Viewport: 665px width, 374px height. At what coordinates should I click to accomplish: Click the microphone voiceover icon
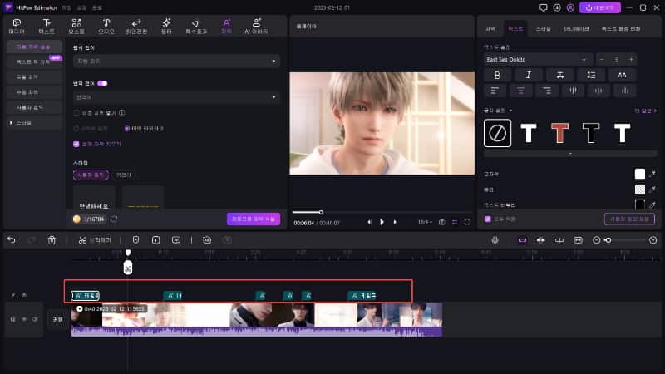(x=495, y=240)
